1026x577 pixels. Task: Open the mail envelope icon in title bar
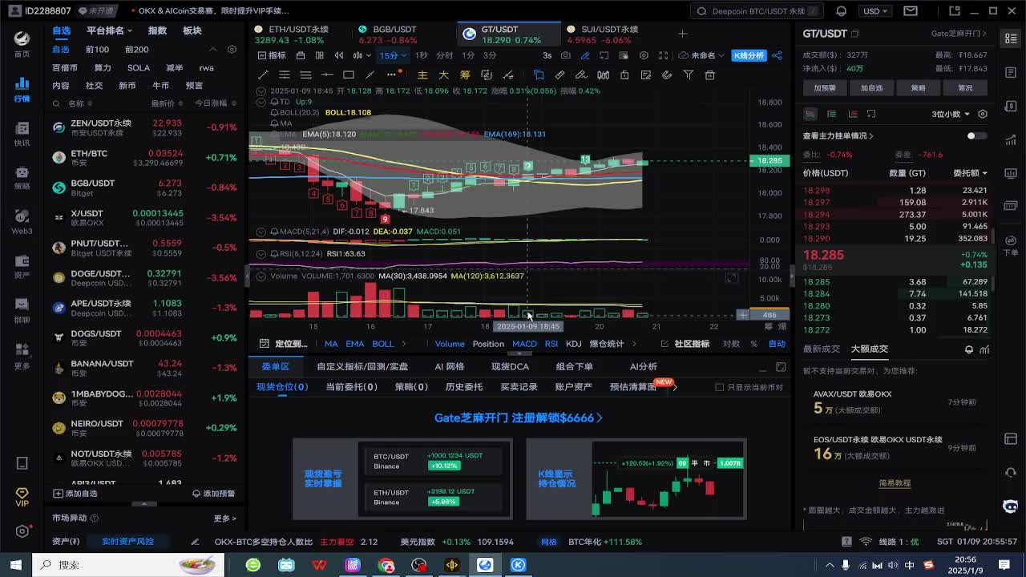pyautogui.click(x=911, y=11)
